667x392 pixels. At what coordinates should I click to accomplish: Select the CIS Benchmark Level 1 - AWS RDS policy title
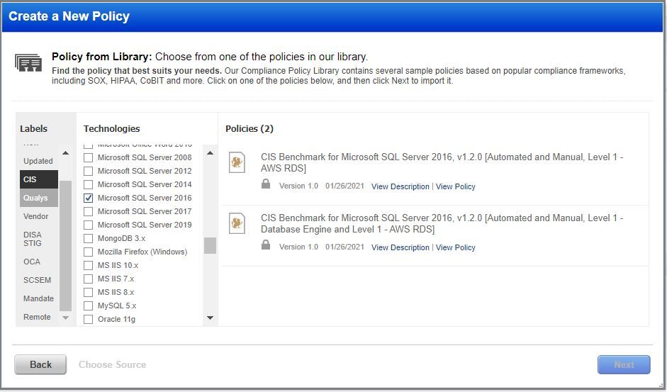coord(442,162)
